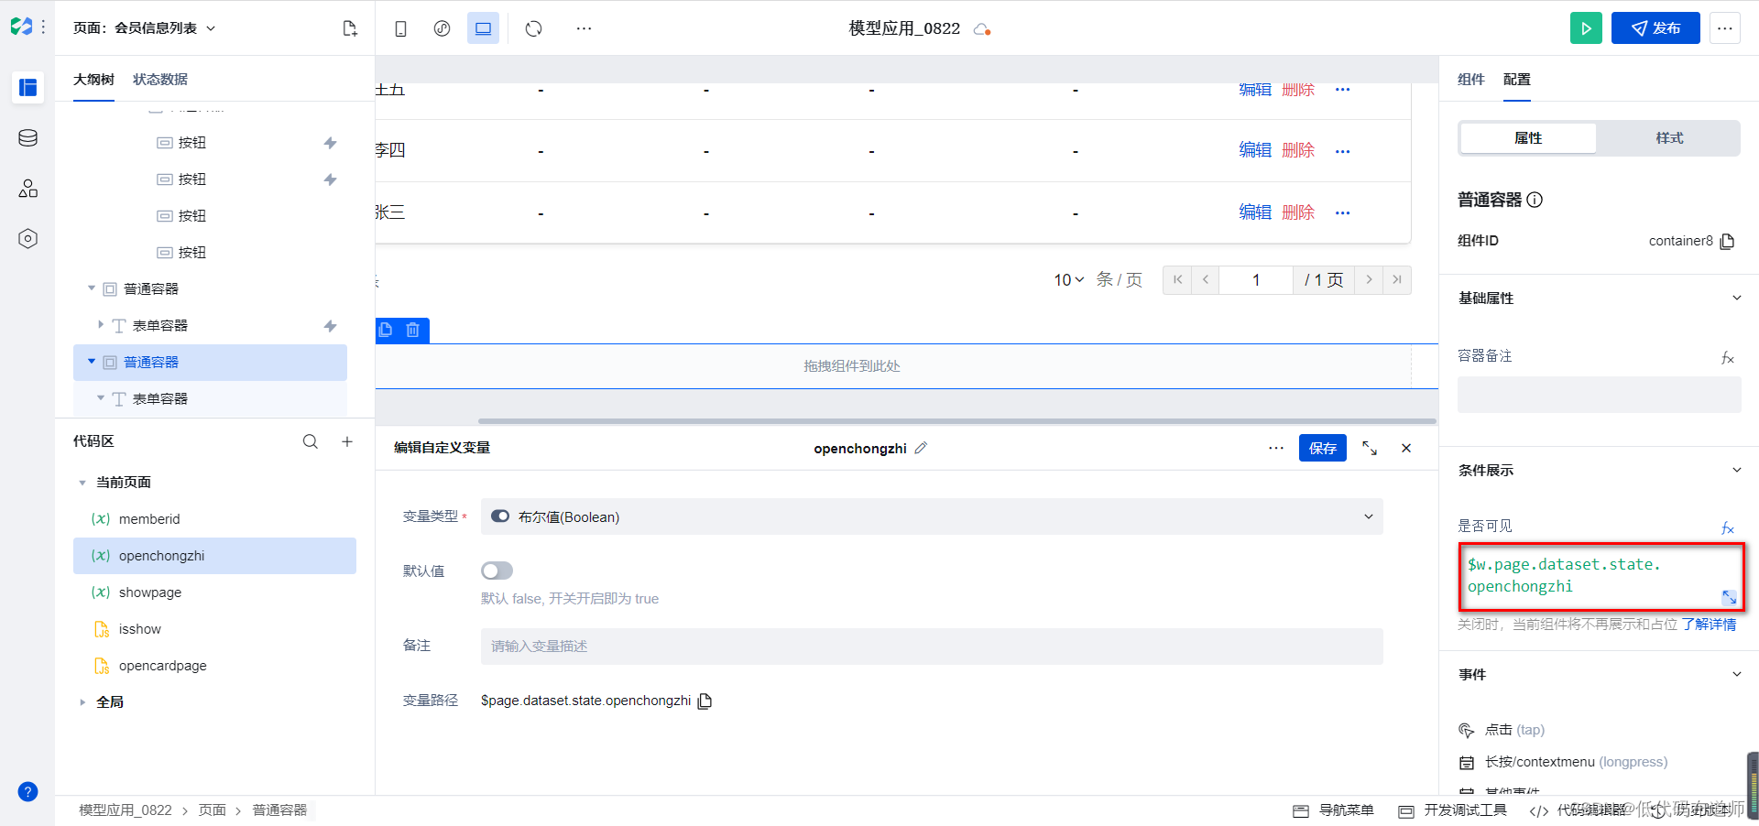Open the fx binding for visibility

coord(1728,527)
